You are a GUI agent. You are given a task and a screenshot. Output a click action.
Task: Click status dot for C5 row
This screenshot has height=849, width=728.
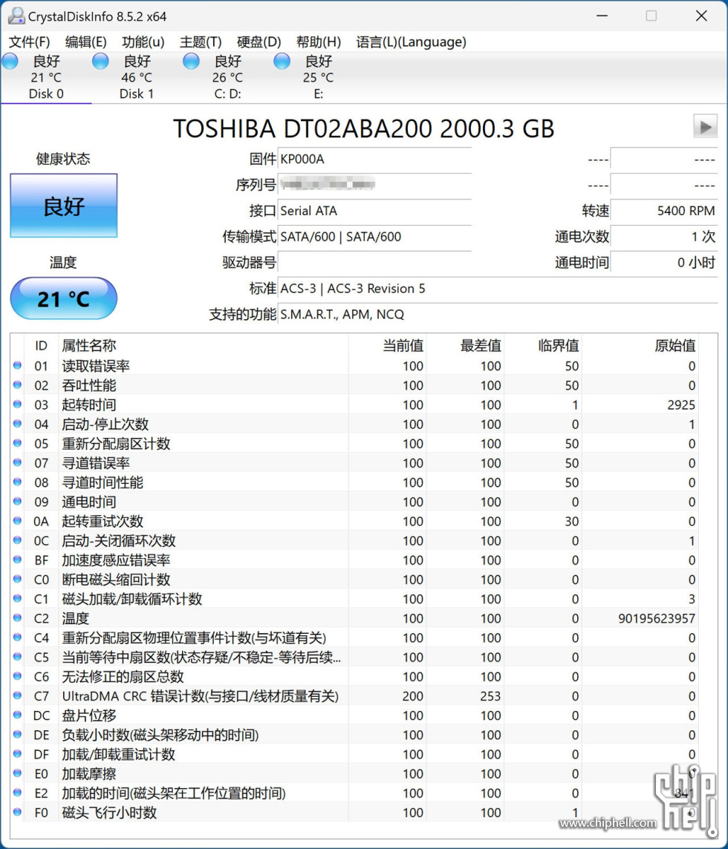pyautogui.click(x=17, y=657)
